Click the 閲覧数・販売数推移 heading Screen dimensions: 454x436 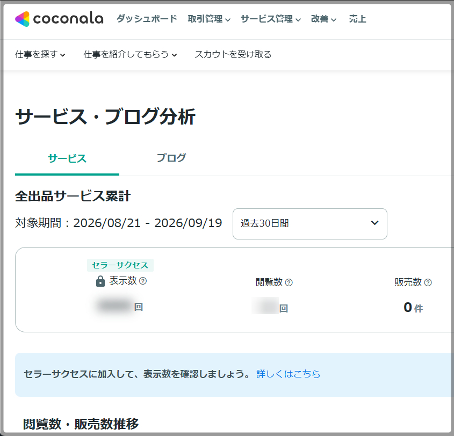81,424
